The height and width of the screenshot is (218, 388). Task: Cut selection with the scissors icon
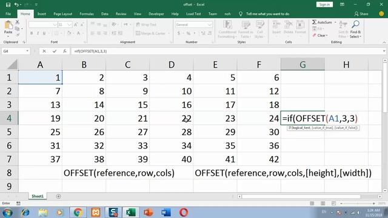(18, 22)
